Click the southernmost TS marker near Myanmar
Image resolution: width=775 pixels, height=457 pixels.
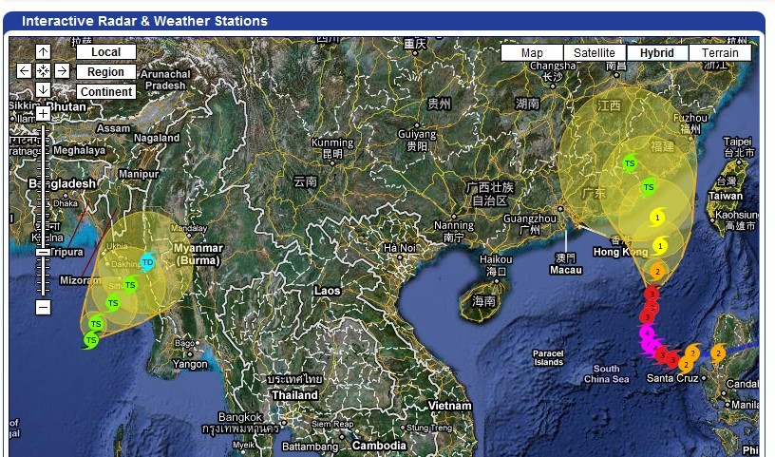click(91, 339)
